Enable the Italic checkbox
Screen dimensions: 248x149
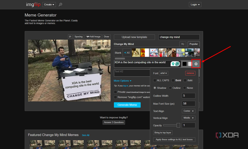pos(185,80)
